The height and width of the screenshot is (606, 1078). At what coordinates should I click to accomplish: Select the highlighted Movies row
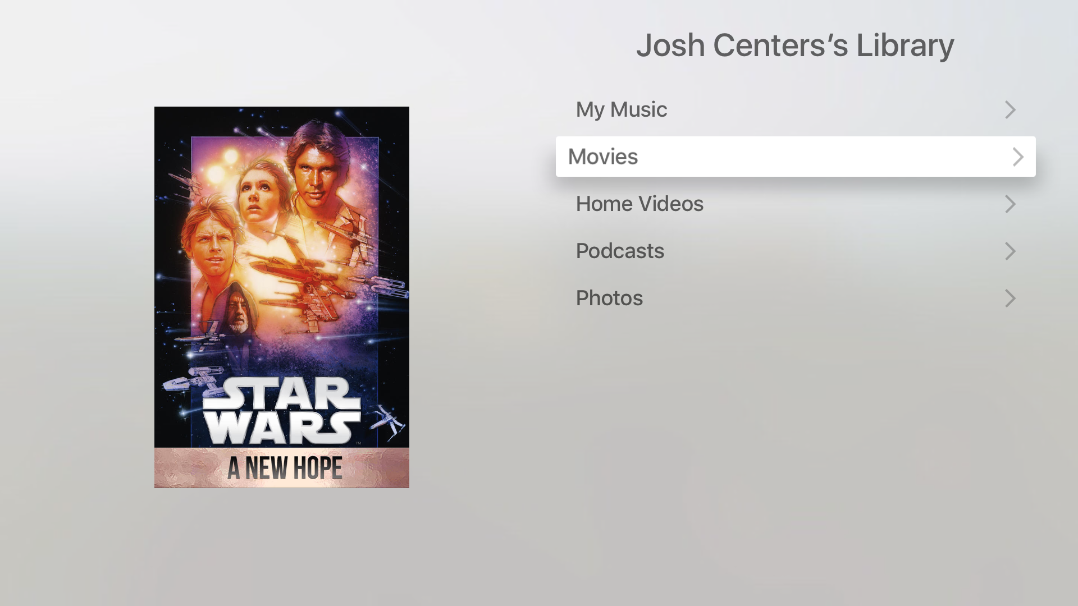pyautogui.click(x=796, y=157)
